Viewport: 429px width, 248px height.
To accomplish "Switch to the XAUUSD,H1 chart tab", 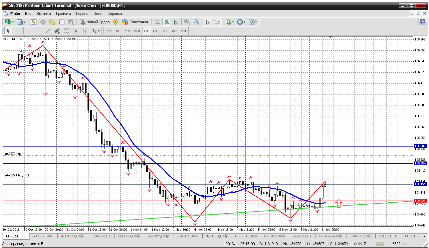I will pos(301,236).
